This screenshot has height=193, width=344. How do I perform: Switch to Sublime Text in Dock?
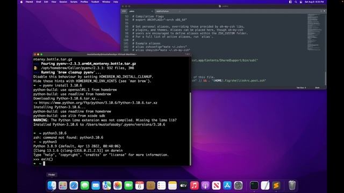pos(276,185)
